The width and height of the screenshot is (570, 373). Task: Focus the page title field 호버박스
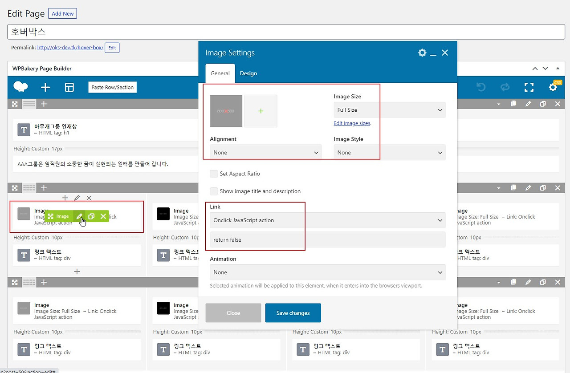click(286, 32)
